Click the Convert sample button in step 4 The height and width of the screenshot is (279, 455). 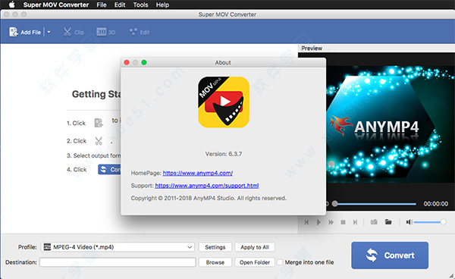(109, 169)
